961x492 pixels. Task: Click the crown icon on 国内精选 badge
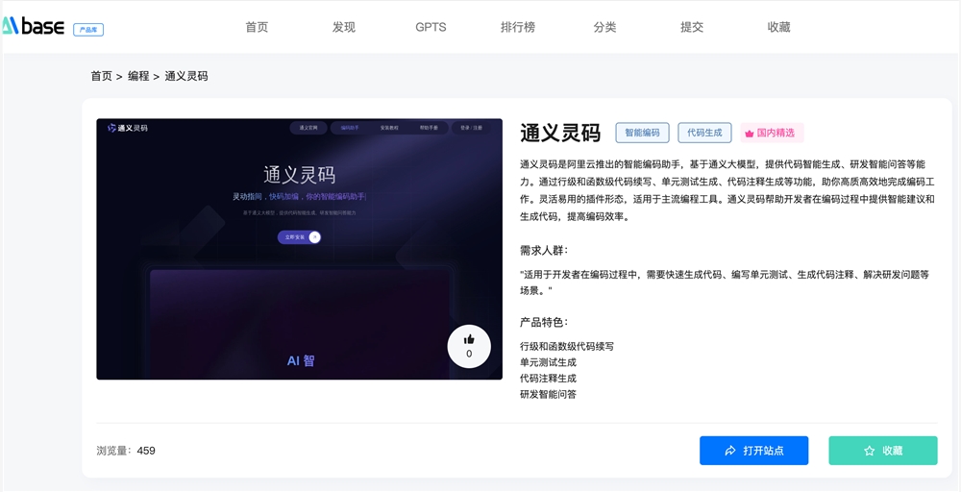[x=749, y=134]
